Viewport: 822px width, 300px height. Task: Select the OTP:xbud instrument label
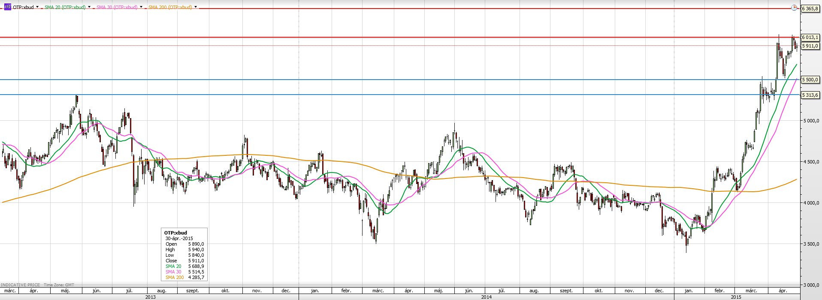pos(23,7)
